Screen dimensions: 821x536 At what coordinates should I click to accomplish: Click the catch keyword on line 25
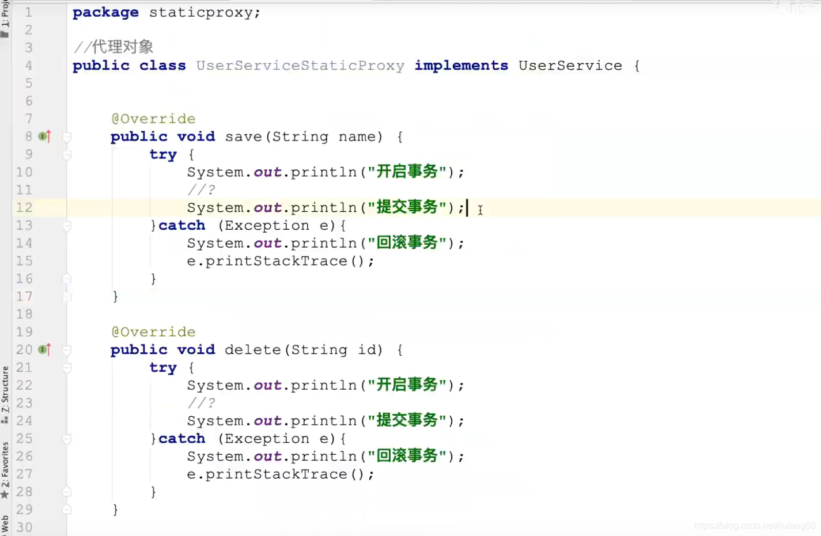tap(181, 439)
